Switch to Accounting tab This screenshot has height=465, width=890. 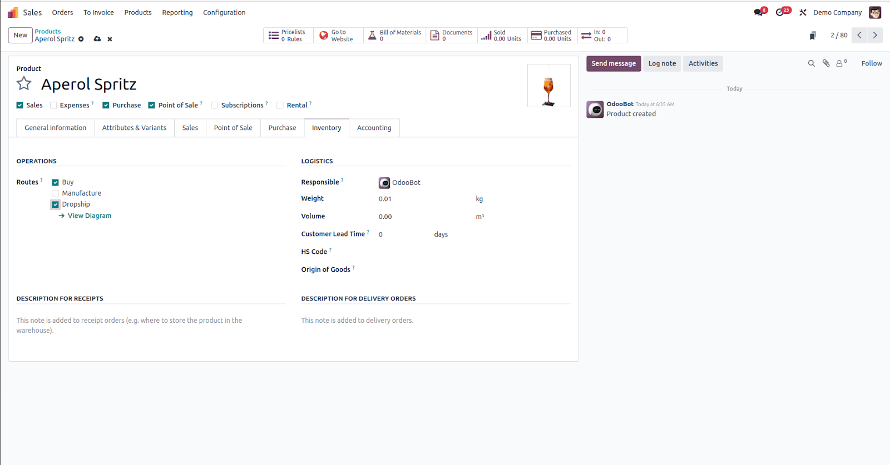tap(374, 128)
